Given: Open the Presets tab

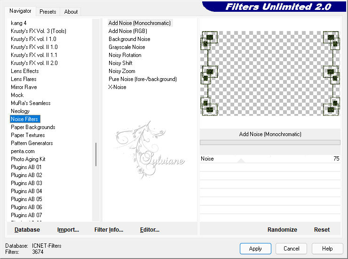Looking at the screenshot, I should (47, 12).
